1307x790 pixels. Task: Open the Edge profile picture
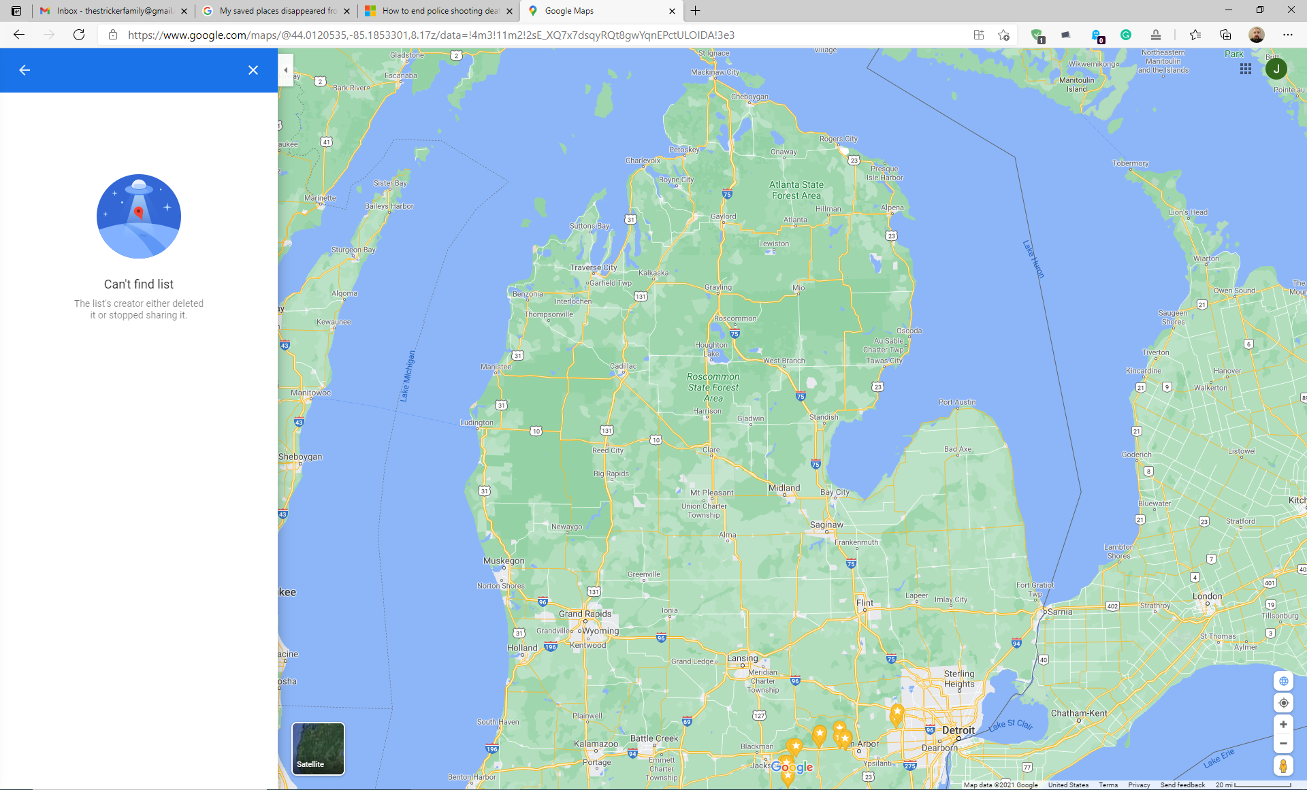(x=1257, y=35)
